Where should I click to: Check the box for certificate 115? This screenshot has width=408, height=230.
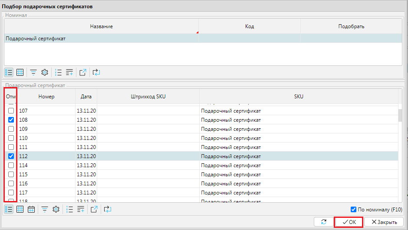point(11,175)
